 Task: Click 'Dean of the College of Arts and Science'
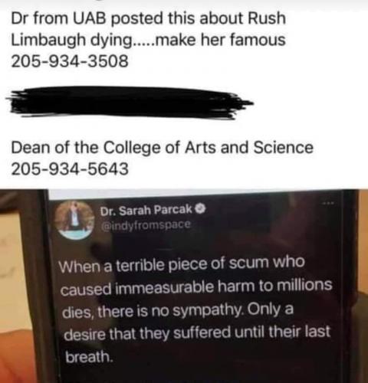[x=162, y=148]
